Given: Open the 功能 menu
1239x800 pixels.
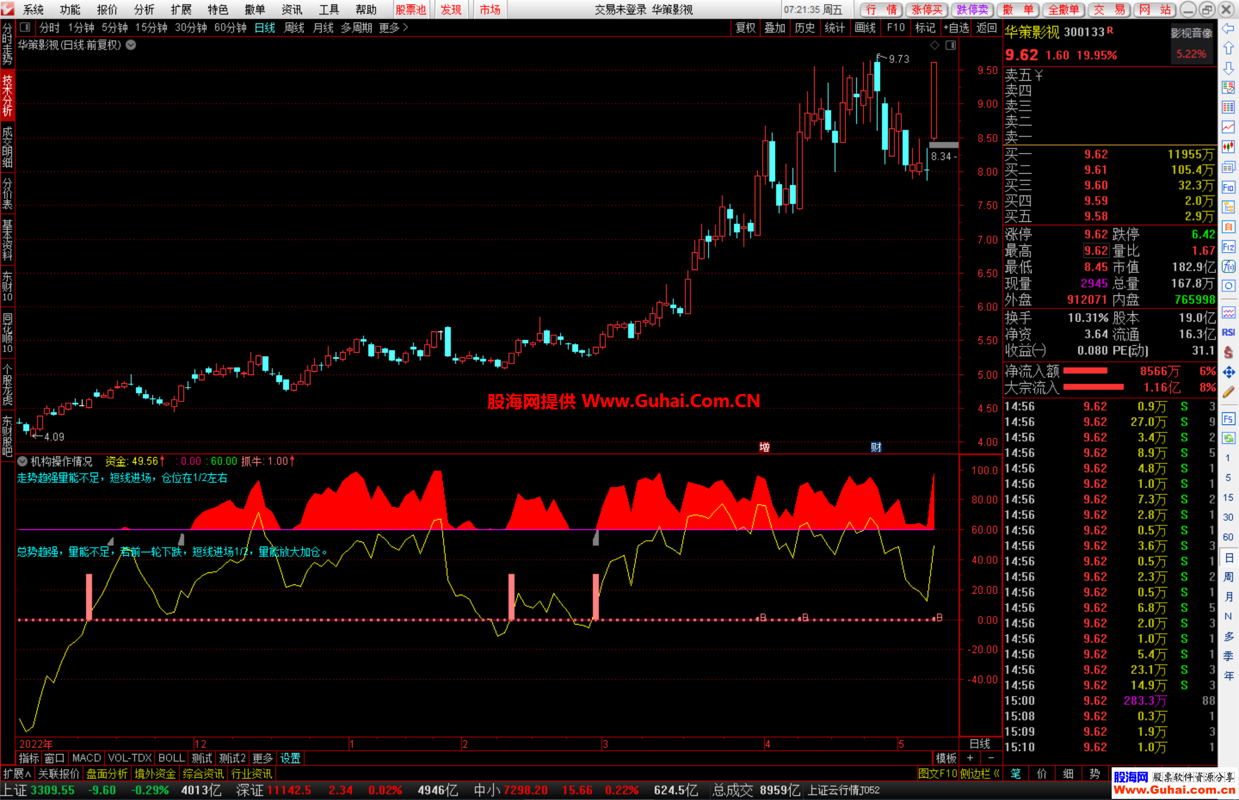Looking at the screenshot, I should tap(70, 9).
